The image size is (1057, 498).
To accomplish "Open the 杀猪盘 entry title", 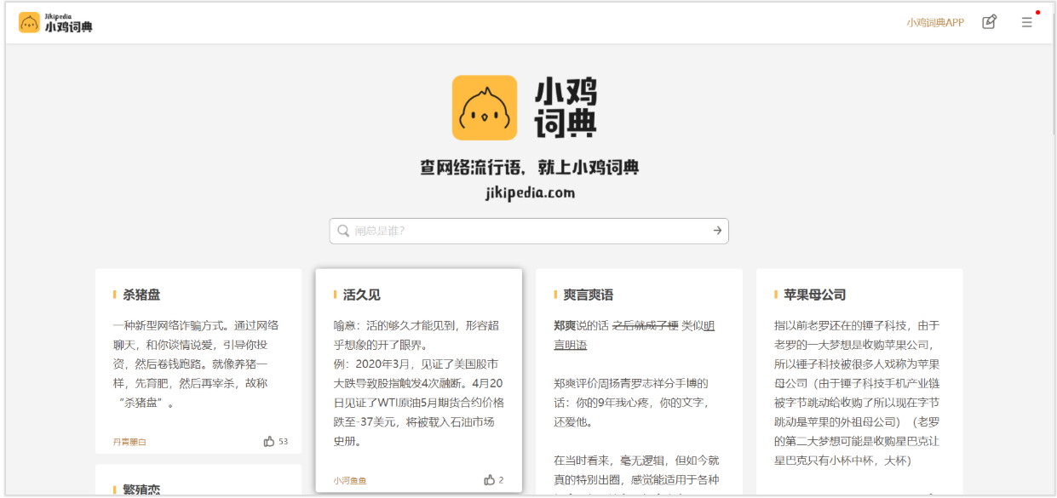I will coord(141,295).
